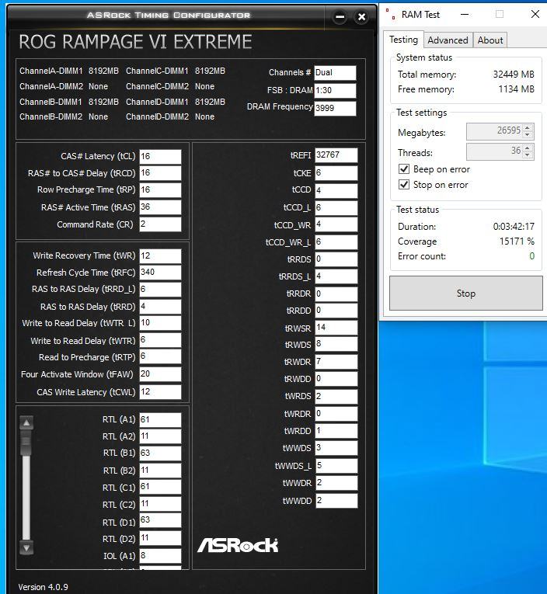Viewport: 547px width, 594px height.
Task: Click the Refresh Cycle Time (tRFC) field
Action: tap(160, 273)
